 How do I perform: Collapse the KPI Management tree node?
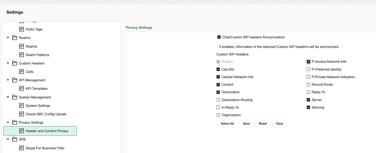coord(8,80)
